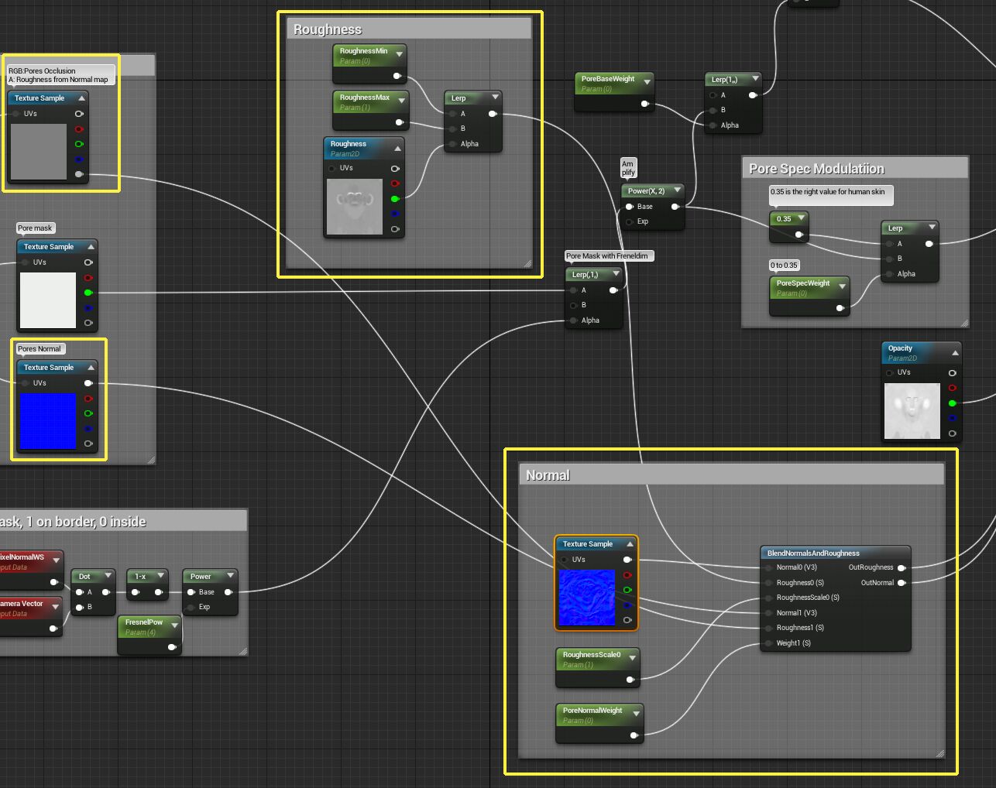Click the Lerp output pin in Roughness group
Viewport: 996px width, 788px height.
493,114
